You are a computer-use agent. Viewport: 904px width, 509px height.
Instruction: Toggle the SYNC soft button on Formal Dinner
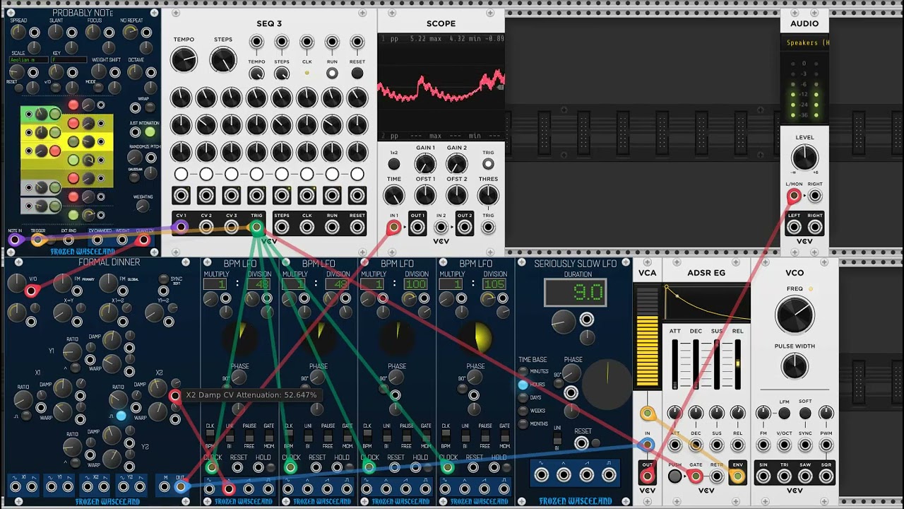coord(163,279)
